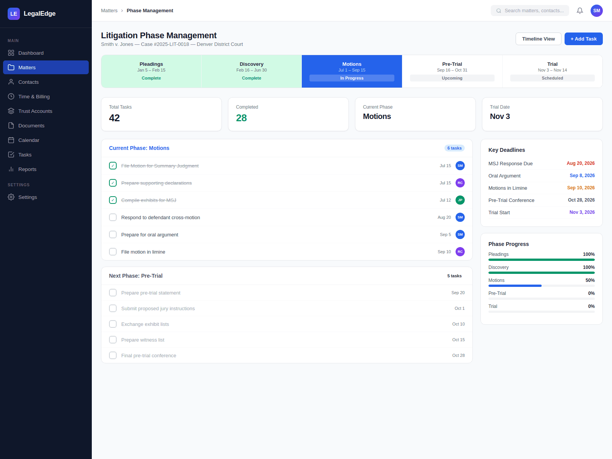The height and width of the screenshot is (459, 612).
Task: Click the Trust Accounts layers icon
Action: 11,111
